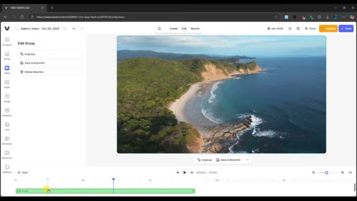357x201 pixels.
Task: Open the Subtitles sidebar panel
Action: pos(7,112)
